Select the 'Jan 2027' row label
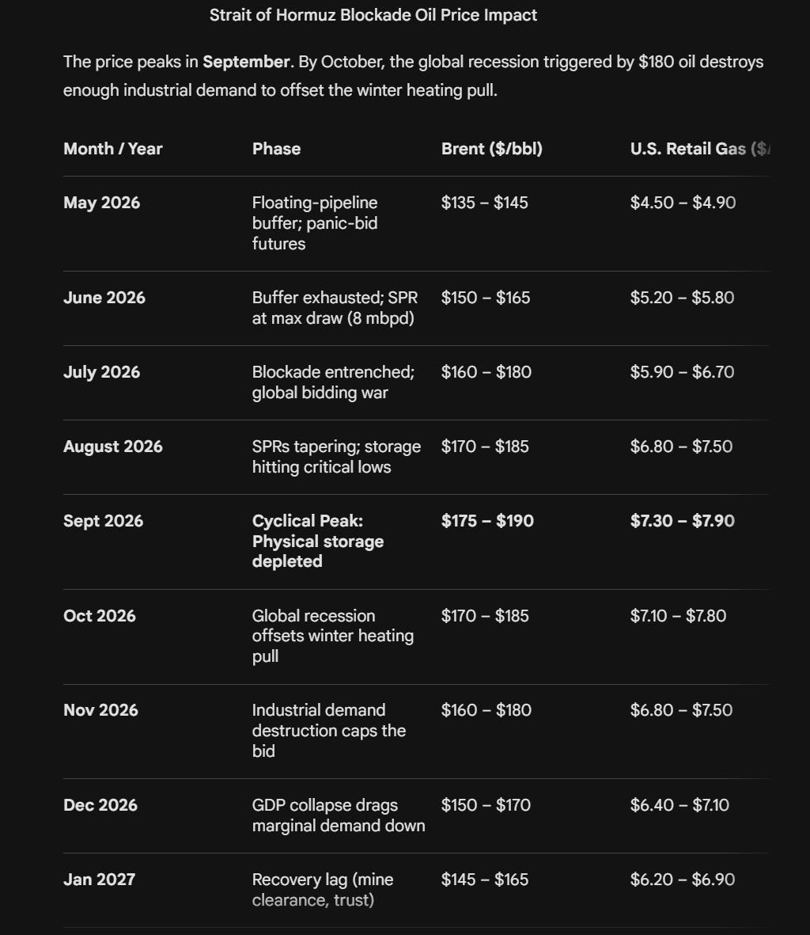 (100, 880)
